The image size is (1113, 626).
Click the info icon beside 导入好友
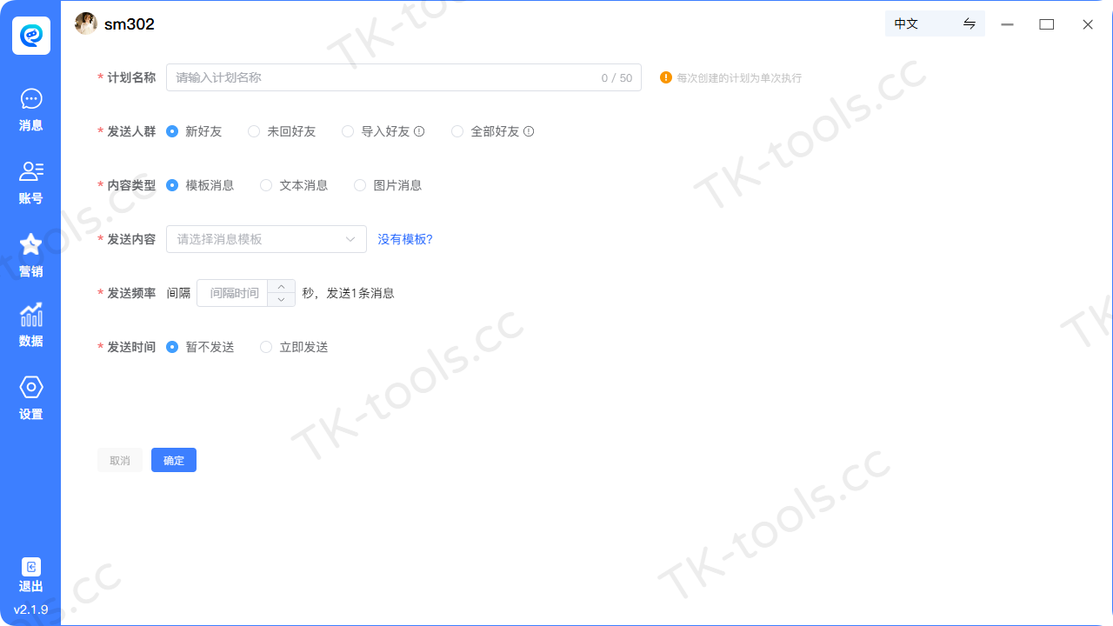(x=419, y=131)
